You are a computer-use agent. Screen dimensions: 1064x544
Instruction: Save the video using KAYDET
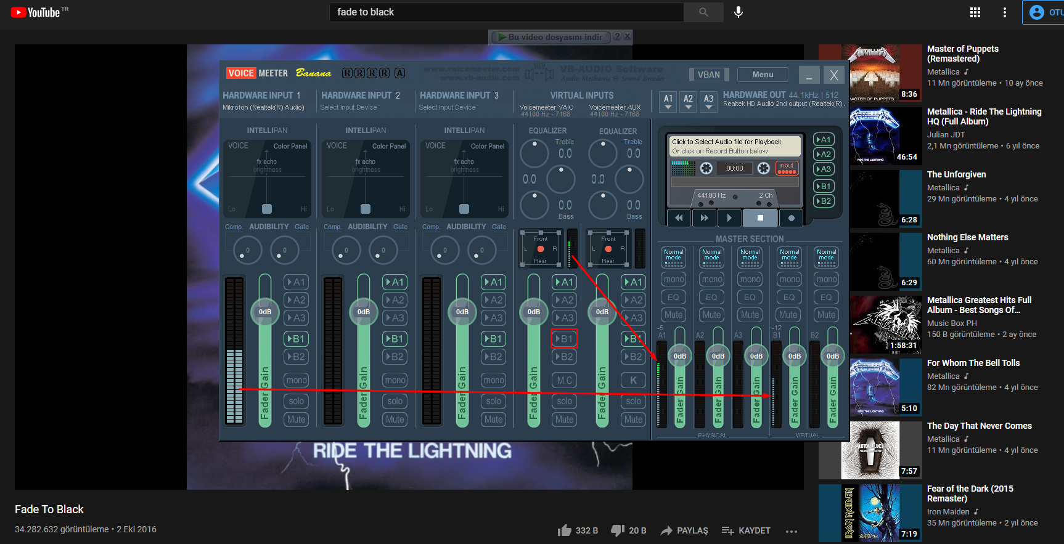click(x=746, y=530)
